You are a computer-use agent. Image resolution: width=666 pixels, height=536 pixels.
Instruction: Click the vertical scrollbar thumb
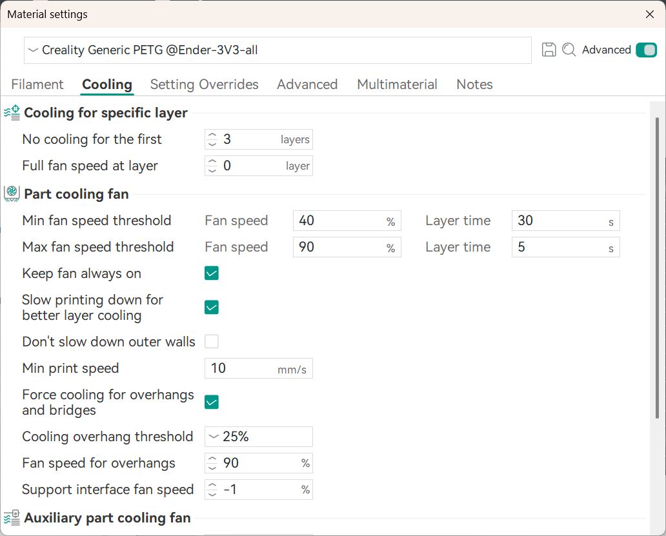657,268
